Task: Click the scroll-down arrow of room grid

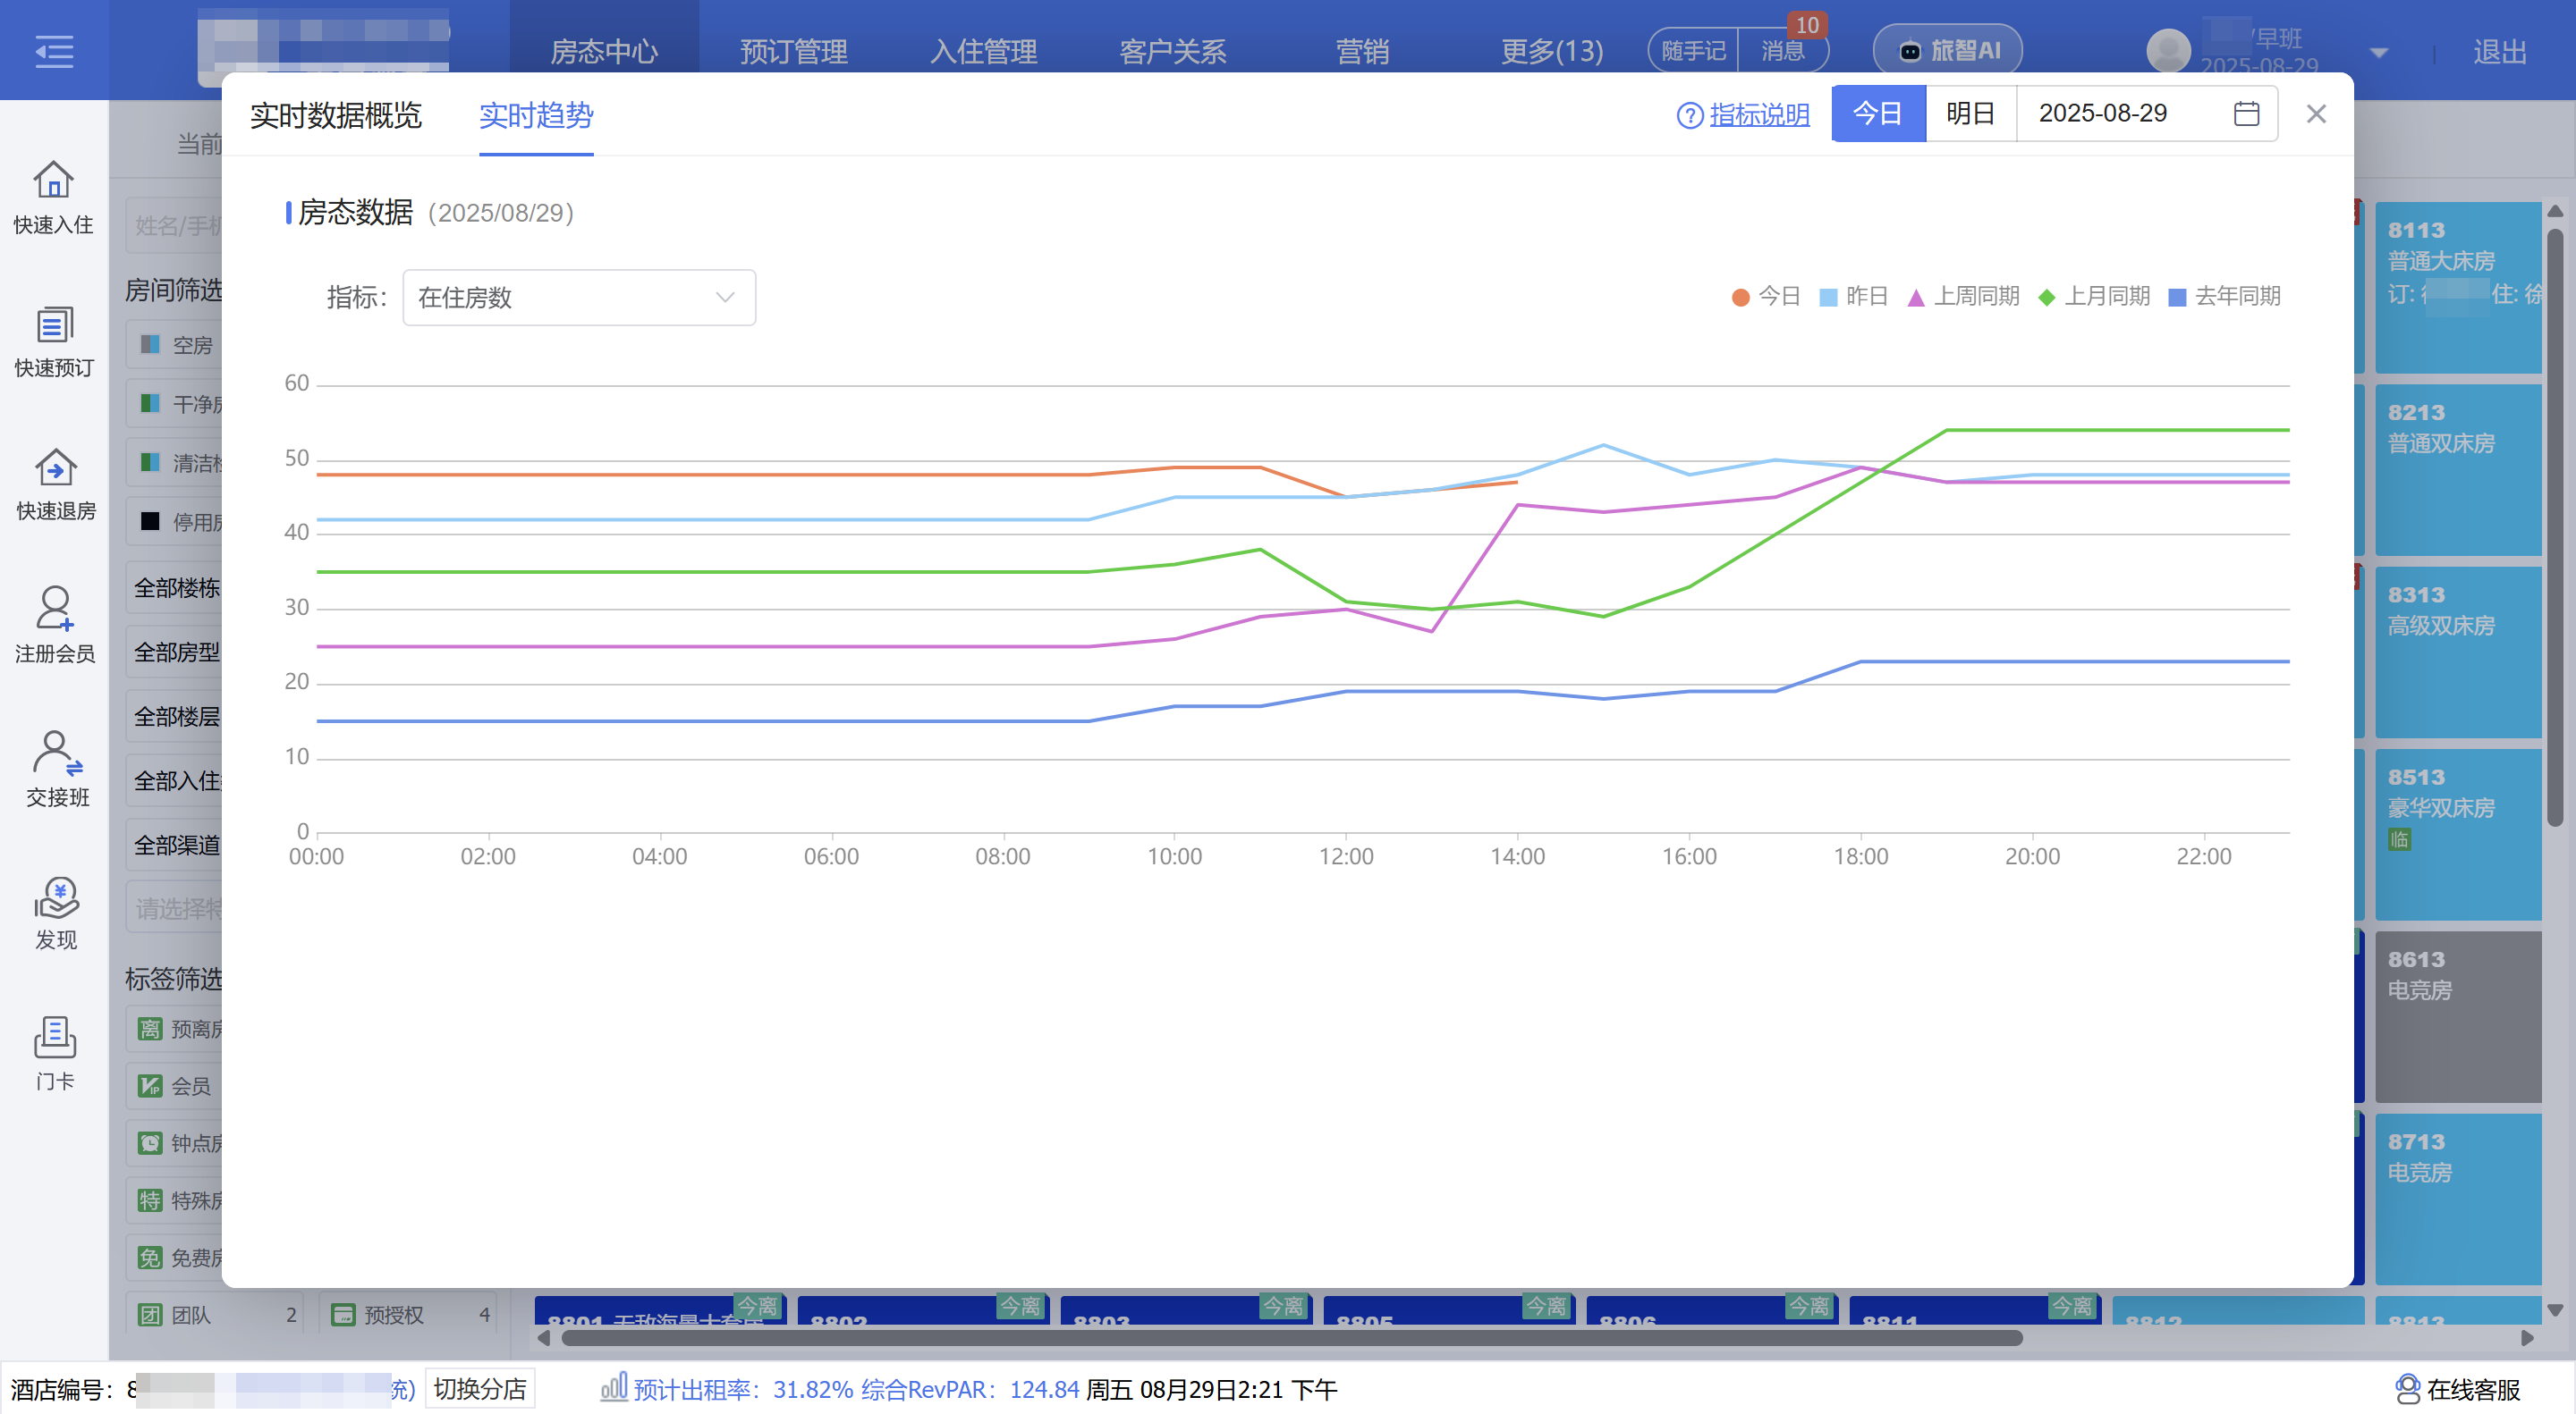Action: 2555,1310
